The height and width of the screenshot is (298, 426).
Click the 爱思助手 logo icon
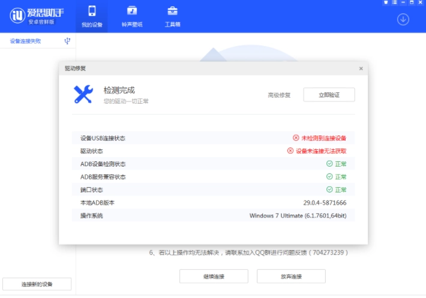pos(16,16)
